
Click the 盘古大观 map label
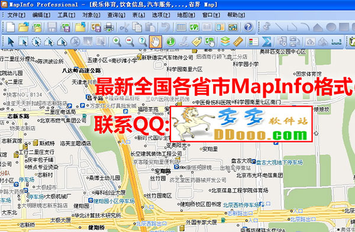pos(241,161)
